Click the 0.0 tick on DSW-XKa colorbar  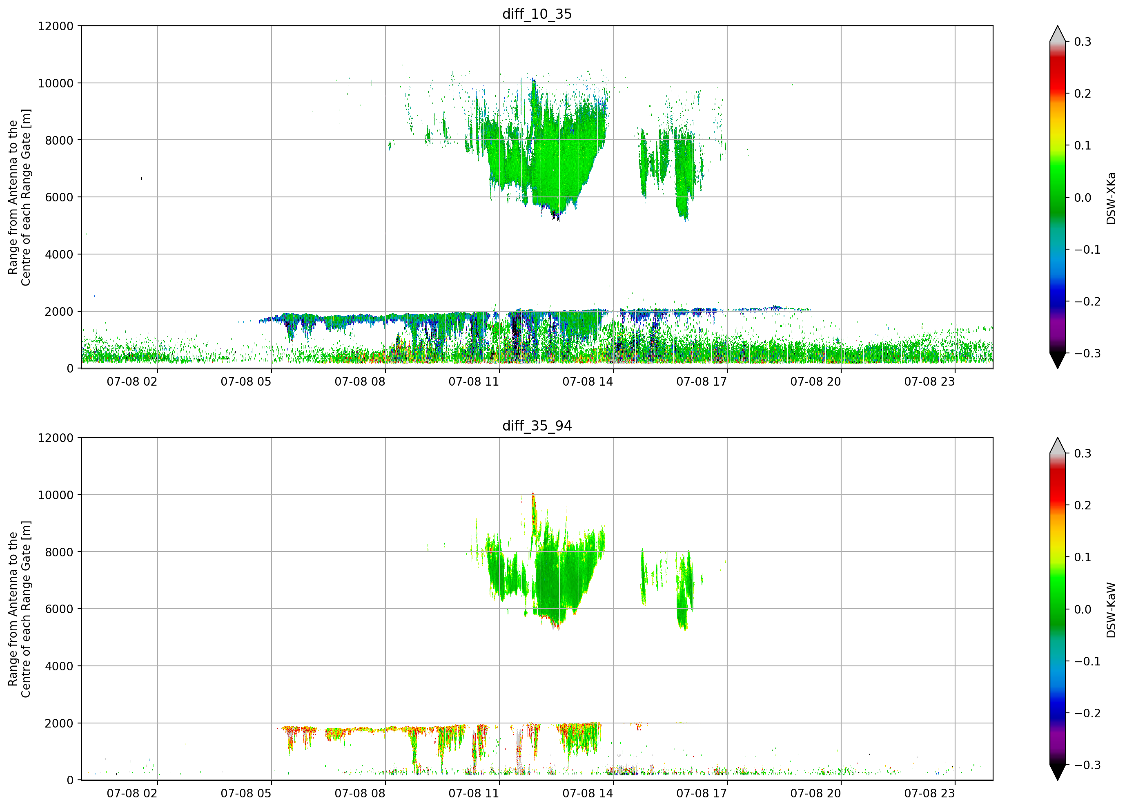coord(1083,198)
